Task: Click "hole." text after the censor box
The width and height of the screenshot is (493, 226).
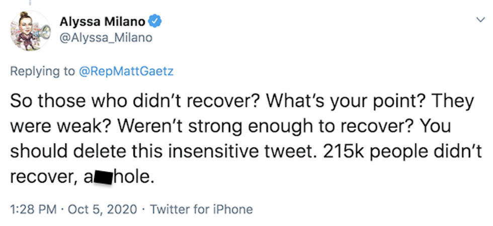Action: 134,177
